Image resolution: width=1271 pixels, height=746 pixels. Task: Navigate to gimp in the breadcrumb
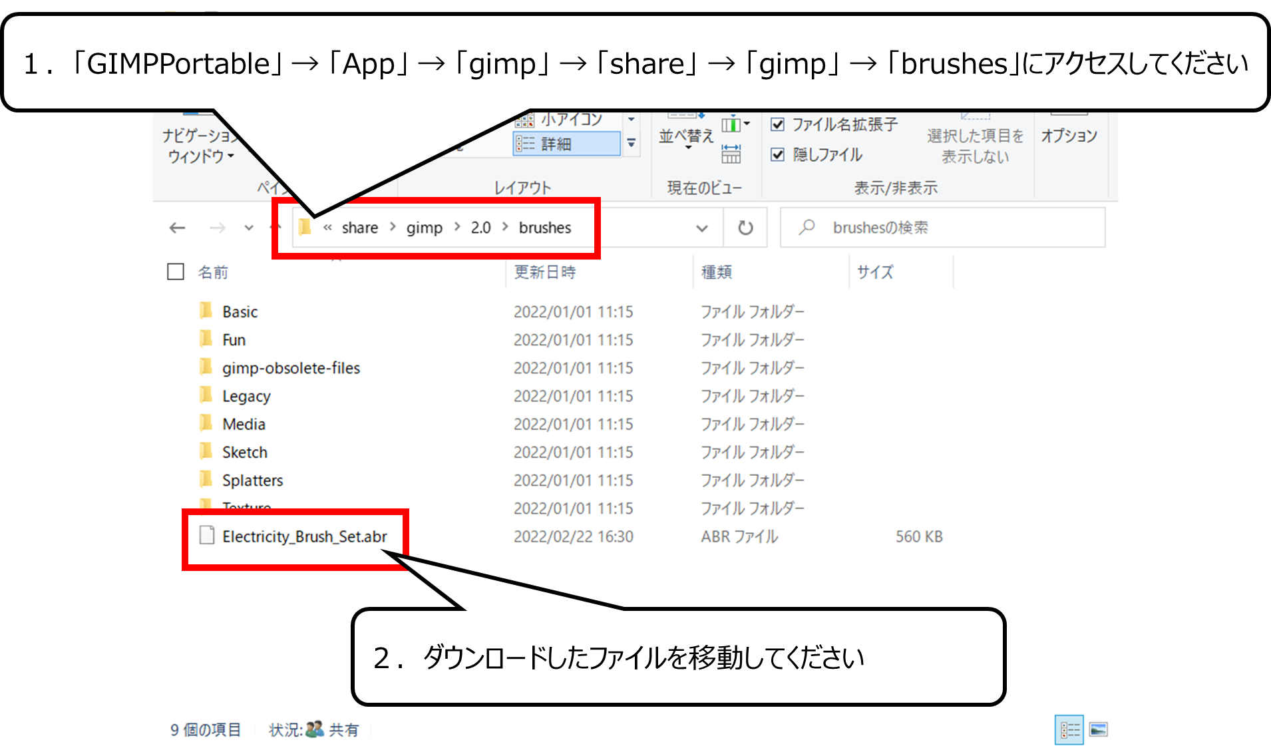[425, 228]
